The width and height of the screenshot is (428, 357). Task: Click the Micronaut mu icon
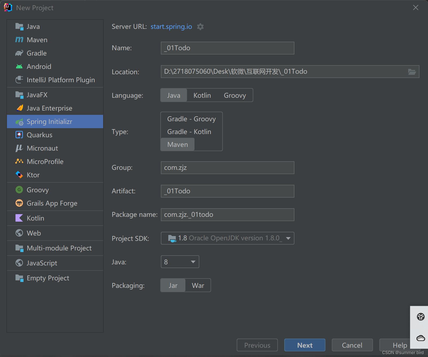(19, 148)
